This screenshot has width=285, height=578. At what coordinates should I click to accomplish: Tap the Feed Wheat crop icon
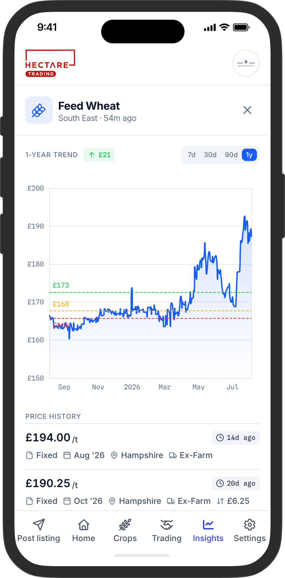click(39, 110)
